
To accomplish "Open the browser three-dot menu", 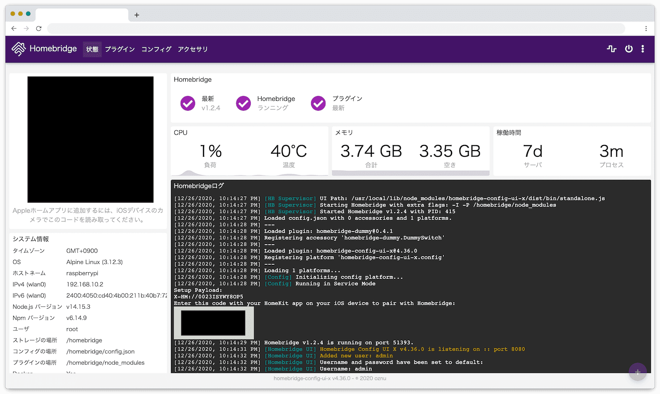I will (x=646, y=28).
